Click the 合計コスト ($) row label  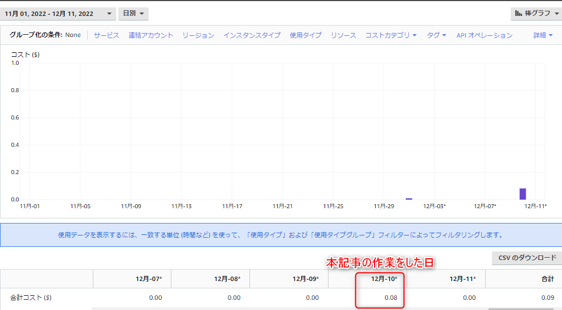click(31, 297)
